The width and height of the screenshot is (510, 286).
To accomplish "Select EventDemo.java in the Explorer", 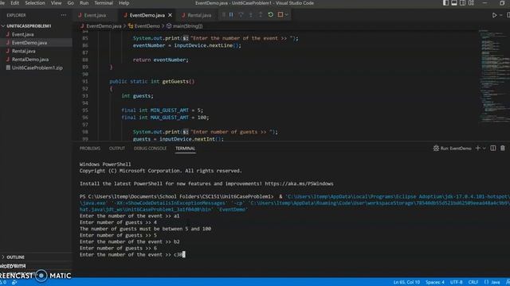I will click(x=29, y=43).
